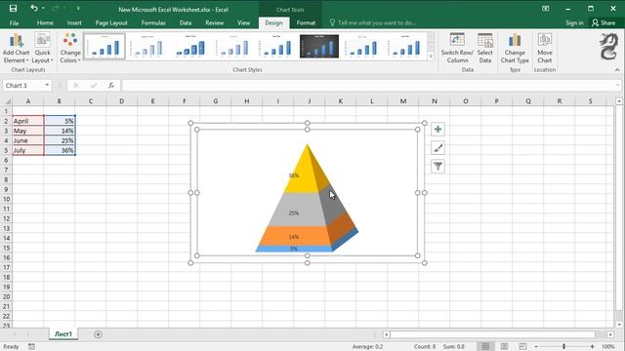Click the Insert Function fx icon
The height and width of the screenshot is (351, 625).
click(111, 85)
